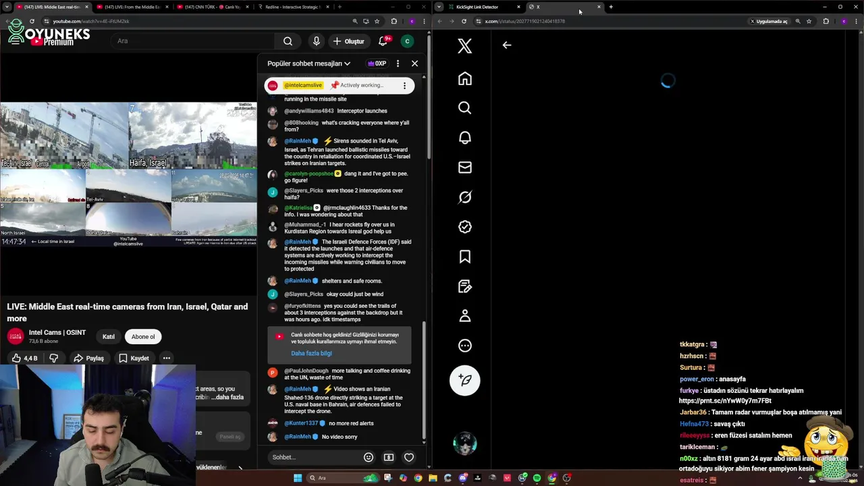Image resolution: width=864 pixels, height=486 pixels.
Task: Reload the x.com page
Action: 464,21
